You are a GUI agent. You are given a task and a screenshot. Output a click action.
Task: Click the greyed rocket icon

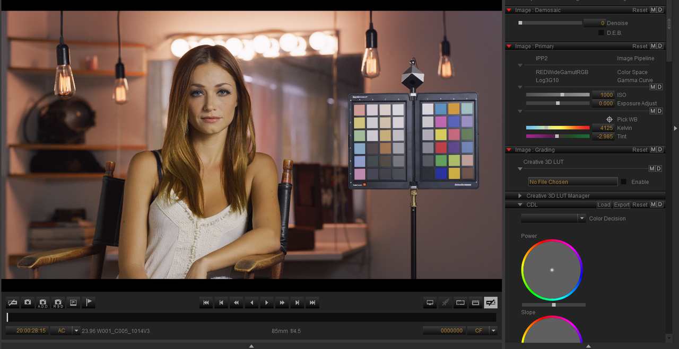[446, 302]
